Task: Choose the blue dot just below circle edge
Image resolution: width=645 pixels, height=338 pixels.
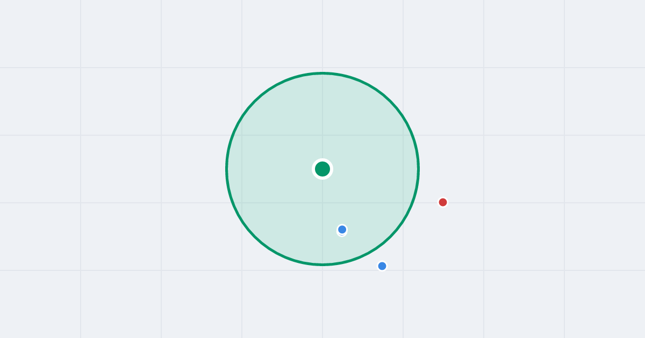Action: point(382,266)
